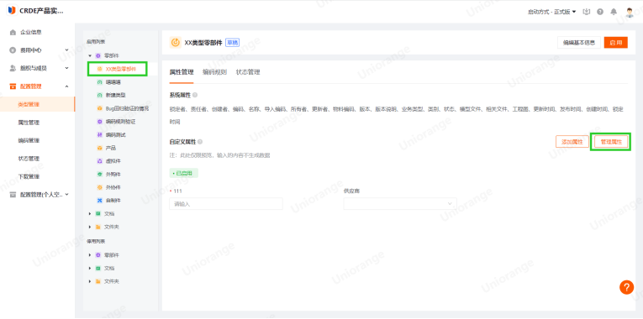Screen dimensions: 643x319
Task: Click the 添加属性 button
Action: (x=572, y=142)
